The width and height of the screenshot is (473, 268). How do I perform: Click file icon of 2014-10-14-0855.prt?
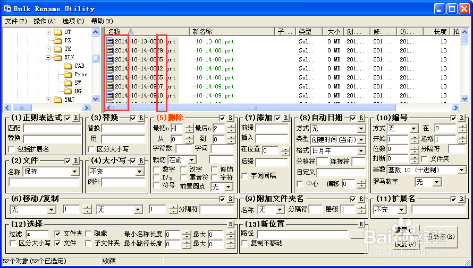click(110, 78)
